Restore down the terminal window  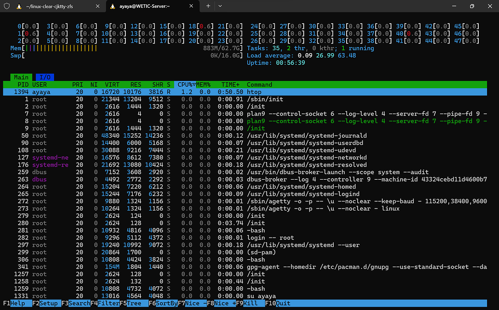[472, 6]
